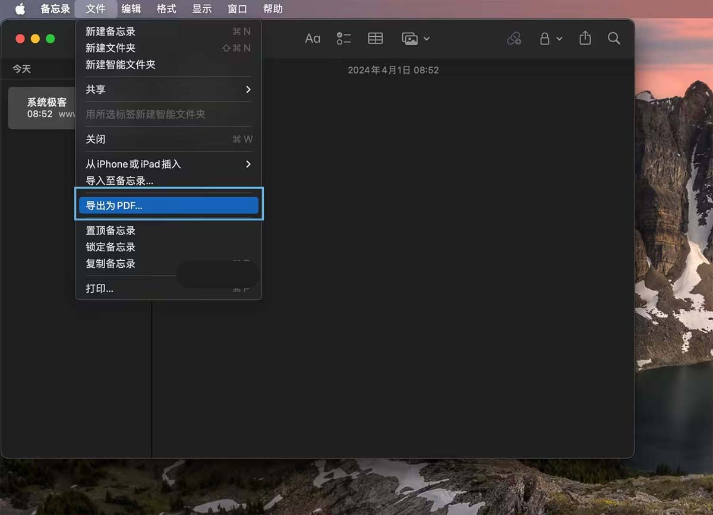
Task: Open the lock note dropdown
Action: [x=550, y=39]
